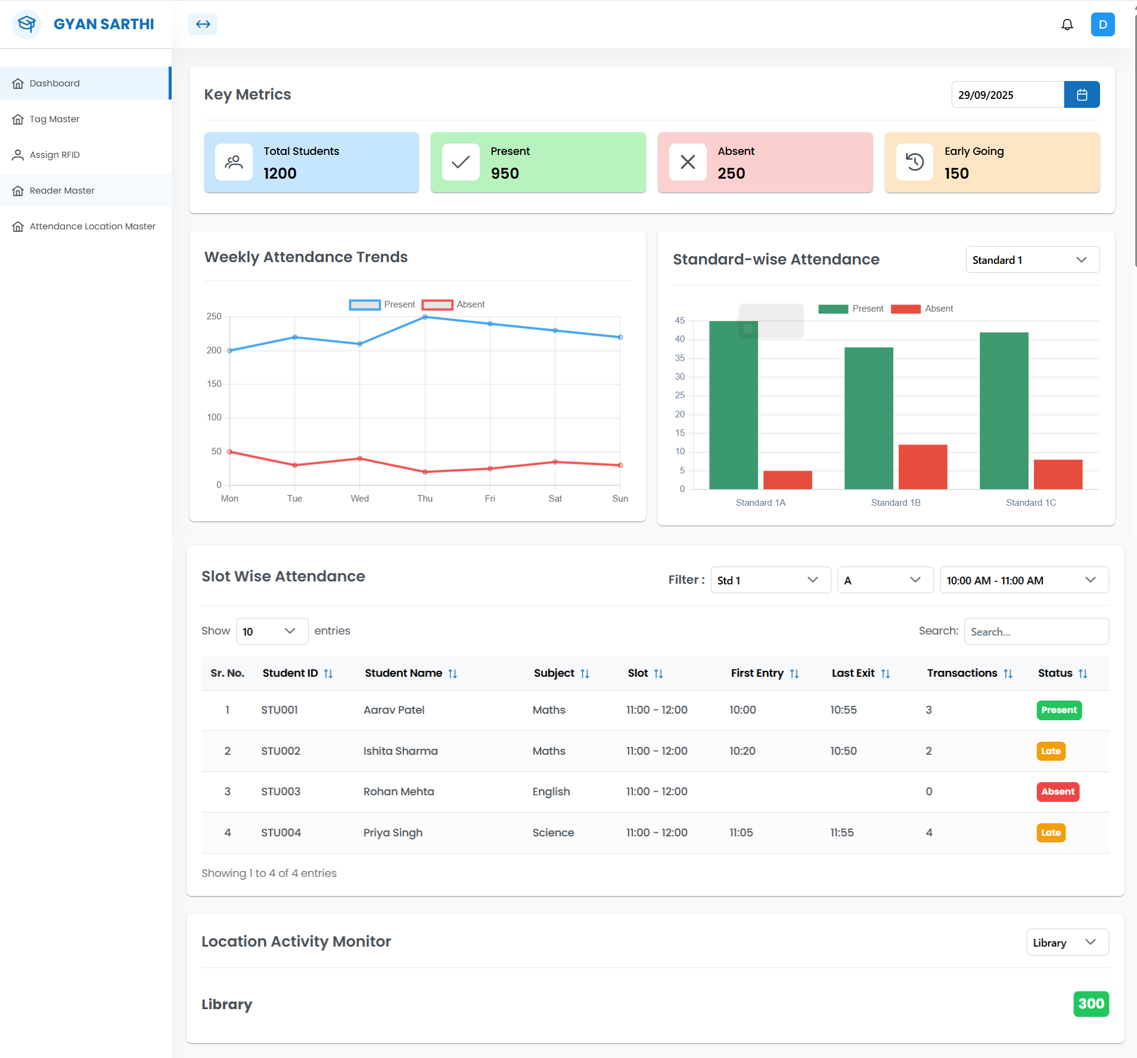The height and width of the screenshot is (1058, 1137).
Task: Click the Present status badge for Aarav Patel
Action: pyautogui.click(x=1059, y=710)
